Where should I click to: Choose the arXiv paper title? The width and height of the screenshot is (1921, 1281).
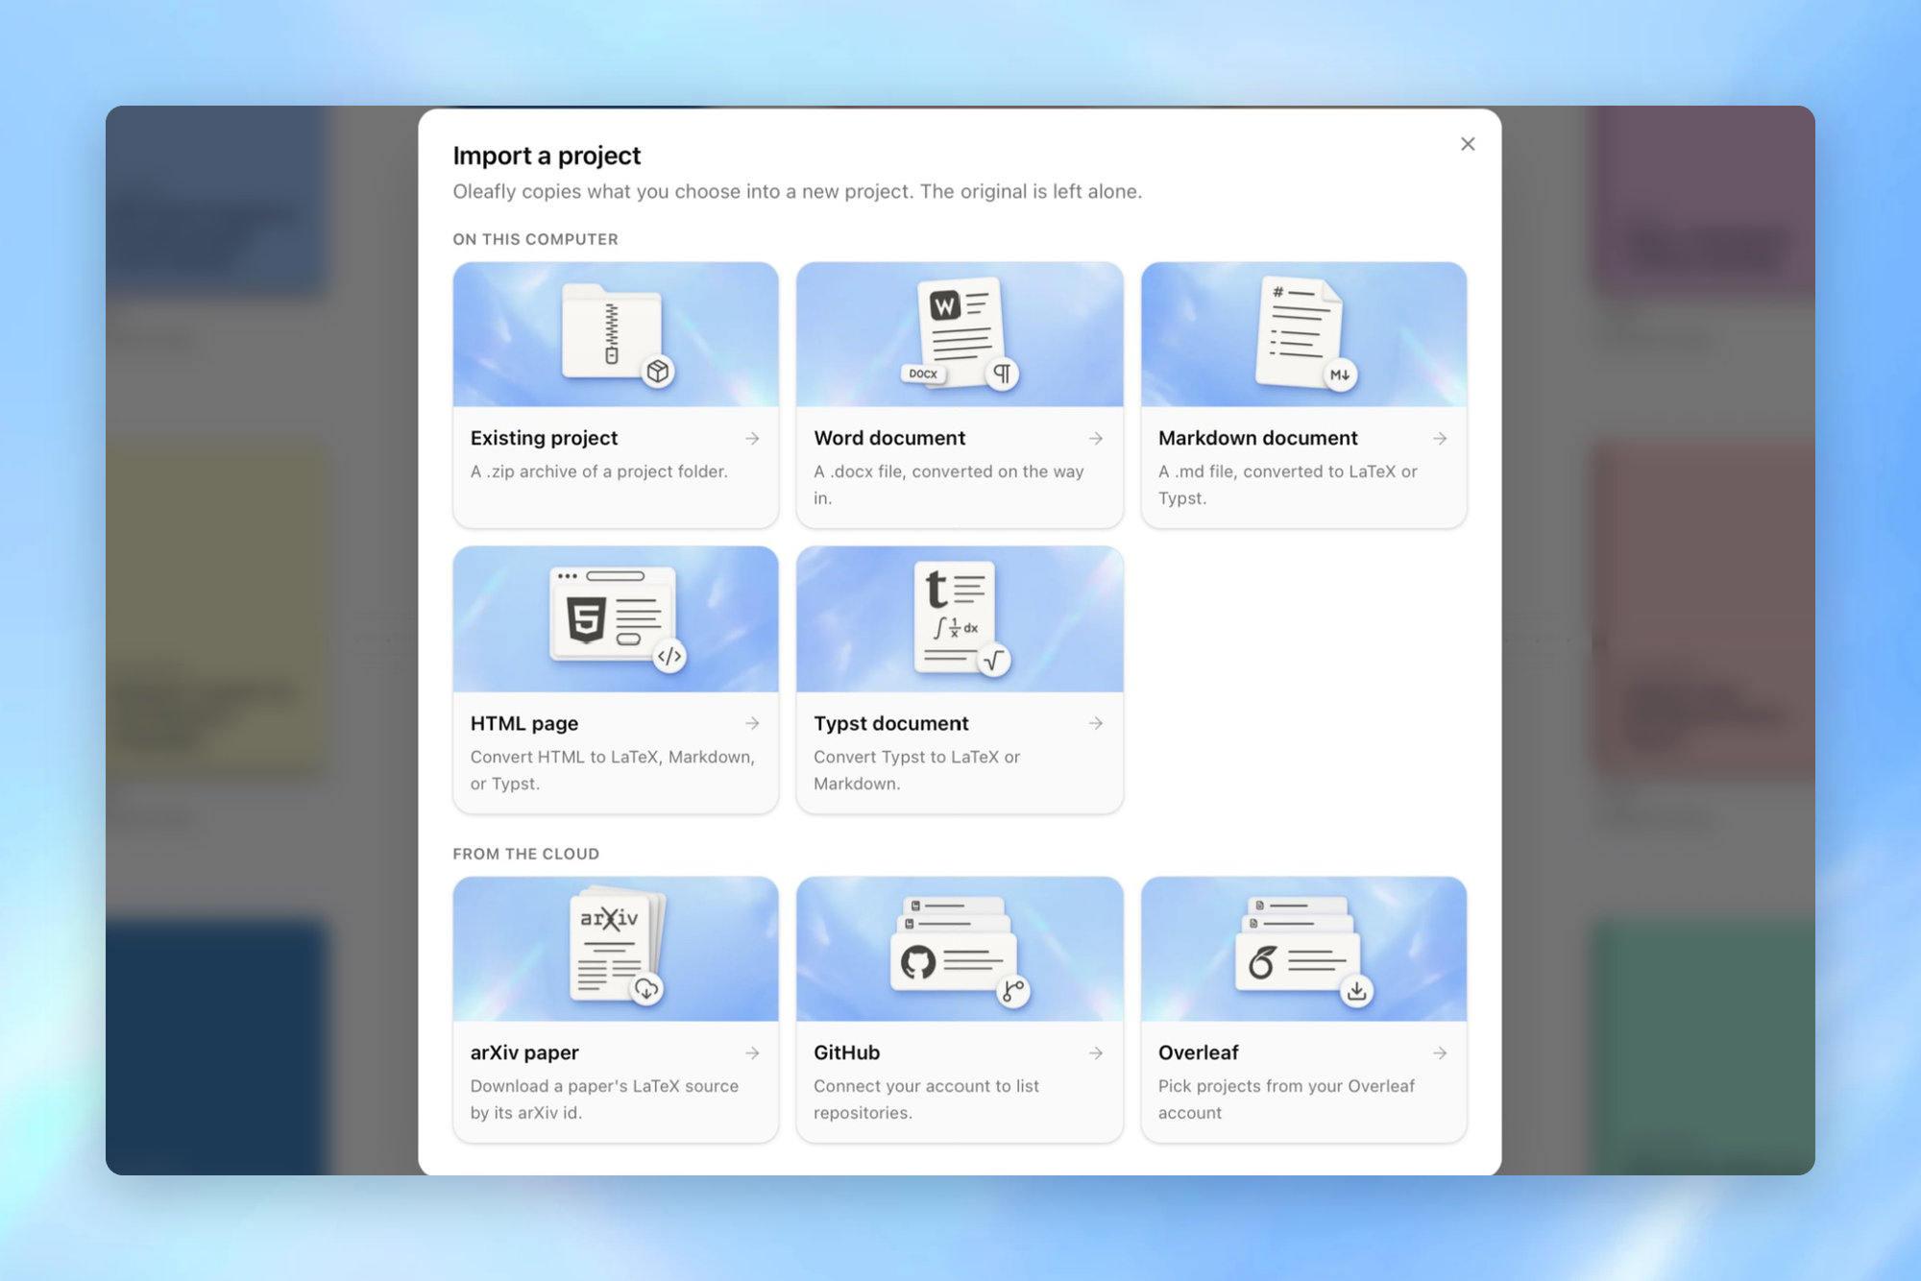[x=524, y=1052]
